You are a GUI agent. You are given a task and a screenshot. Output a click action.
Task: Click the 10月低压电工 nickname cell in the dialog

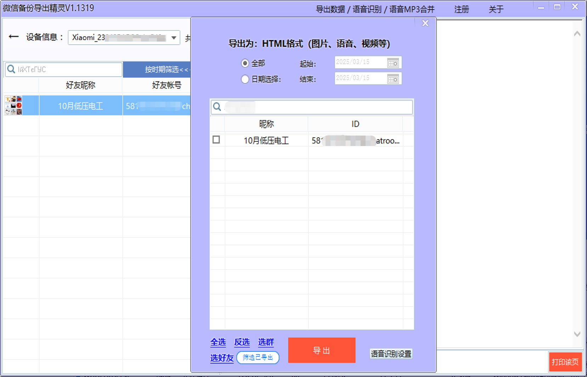click(x=266, y=141)
